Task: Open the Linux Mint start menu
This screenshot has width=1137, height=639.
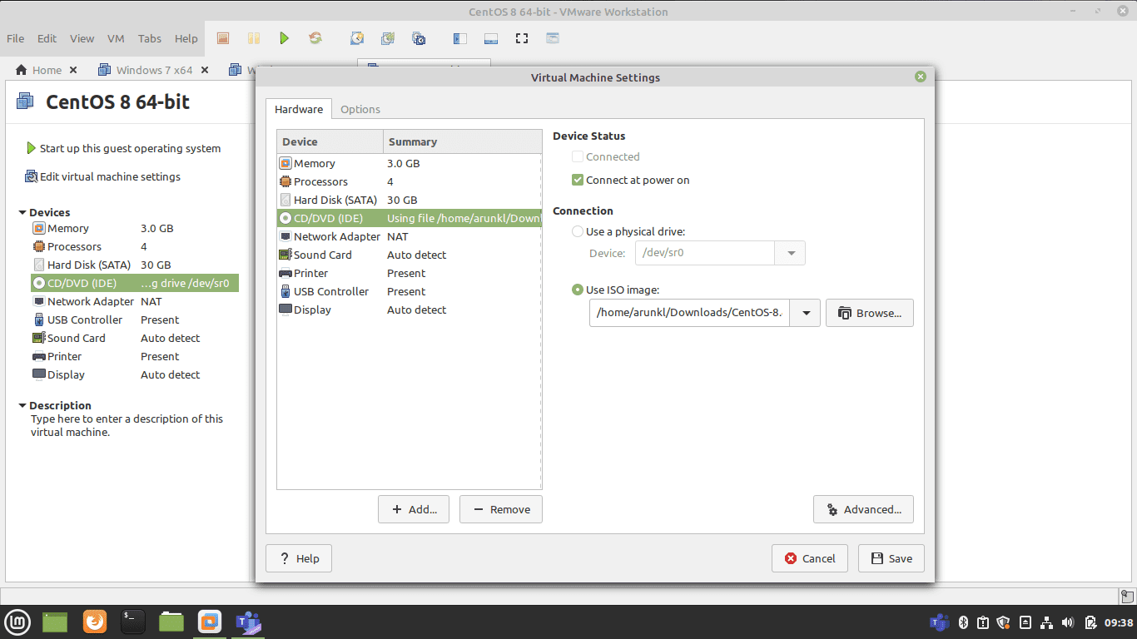Action: (17, 622)
